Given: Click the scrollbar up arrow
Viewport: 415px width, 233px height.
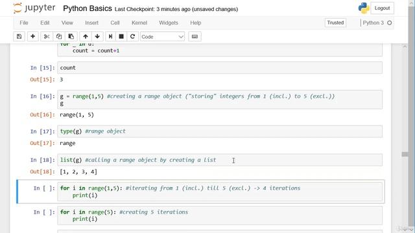Looking at the screenshot, I should (405, 47).
